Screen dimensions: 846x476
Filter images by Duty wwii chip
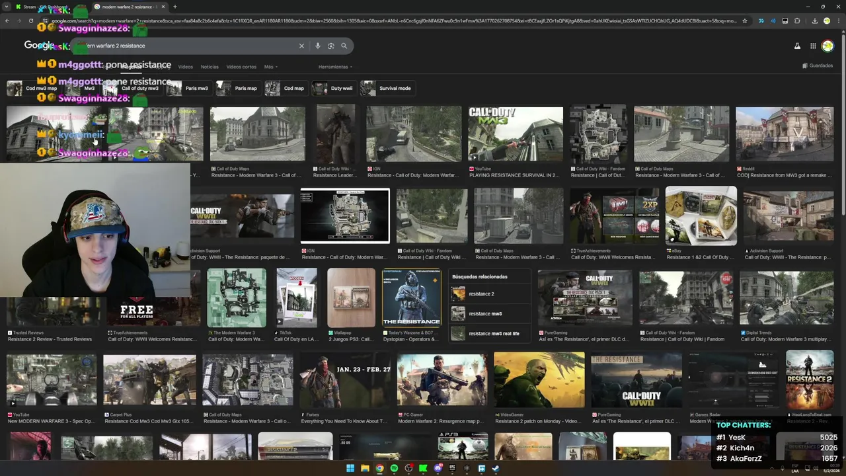pyautogui.click(x=334, y=88)
